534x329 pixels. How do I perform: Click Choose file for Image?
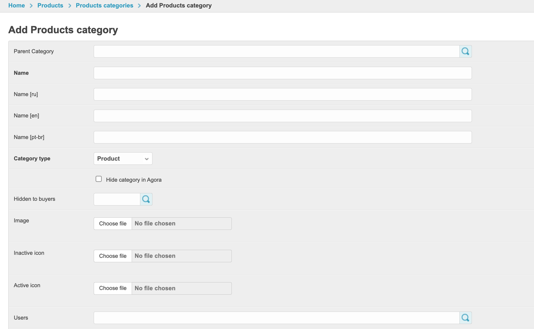[113, 223]
